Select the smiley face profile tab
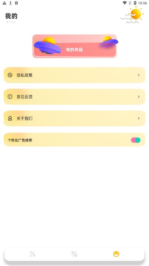Image resolution: width=149 pixels, height=266 pixels. 116,254
